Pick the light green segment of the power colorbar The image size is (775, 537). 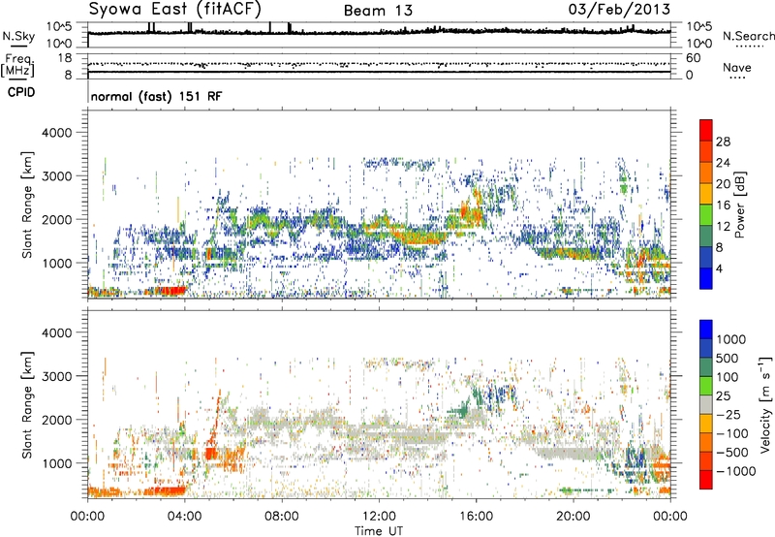tap(706, 214)
